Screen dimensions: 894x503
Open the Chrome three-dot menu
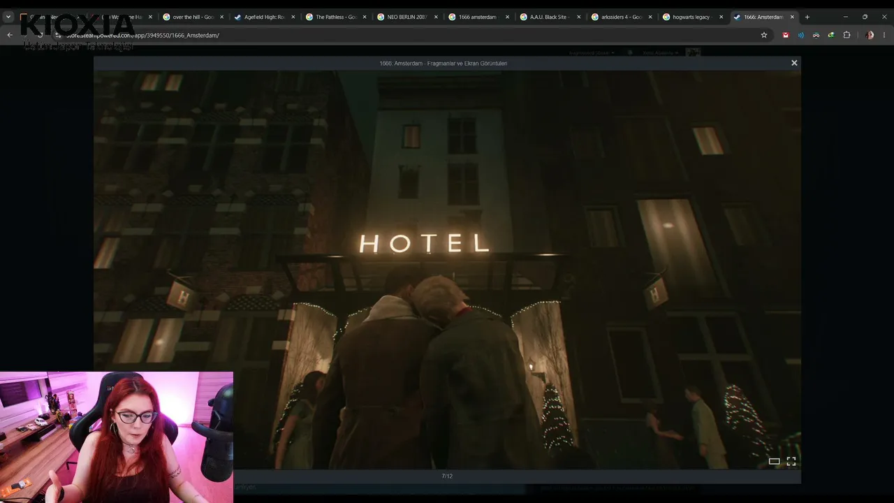tap(885, 35)
